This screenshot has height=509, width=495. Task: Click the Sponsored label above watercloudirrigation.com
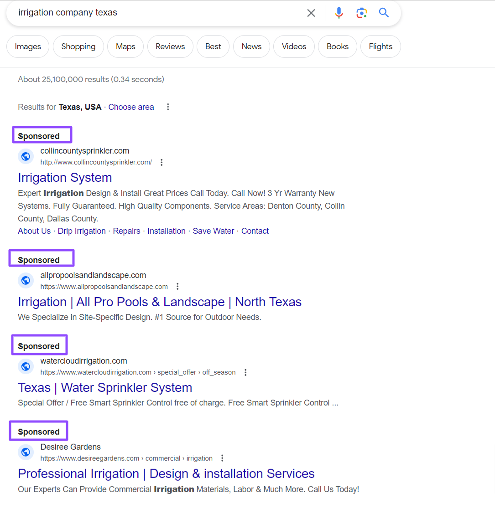click(39, 346)
